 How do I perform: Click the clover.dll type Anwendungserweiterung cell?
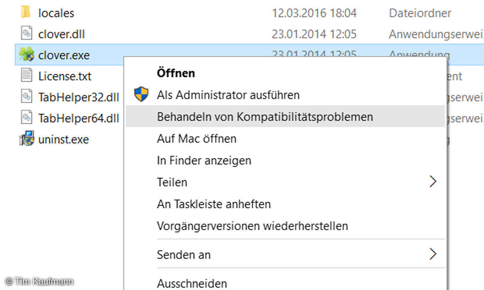436,34
